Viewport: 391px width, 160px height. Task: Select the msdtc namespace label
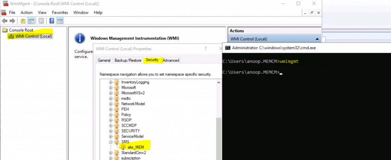[x=126, y=98]
